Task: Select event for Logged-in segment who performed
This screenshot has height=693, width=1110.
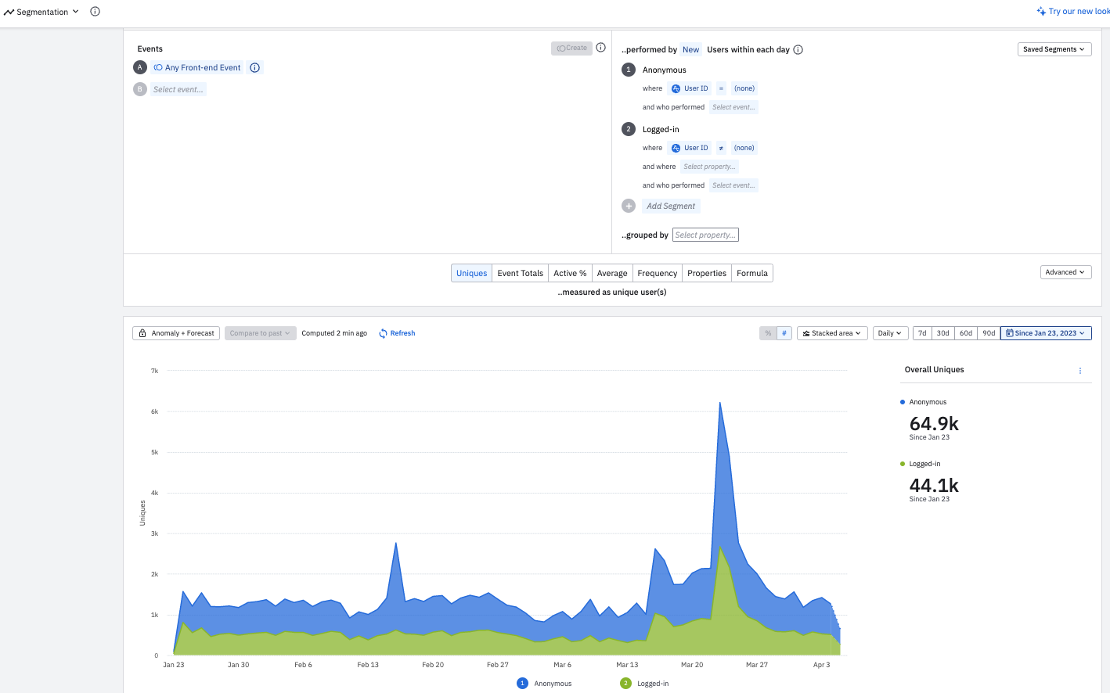Action: tap(733, 185)
